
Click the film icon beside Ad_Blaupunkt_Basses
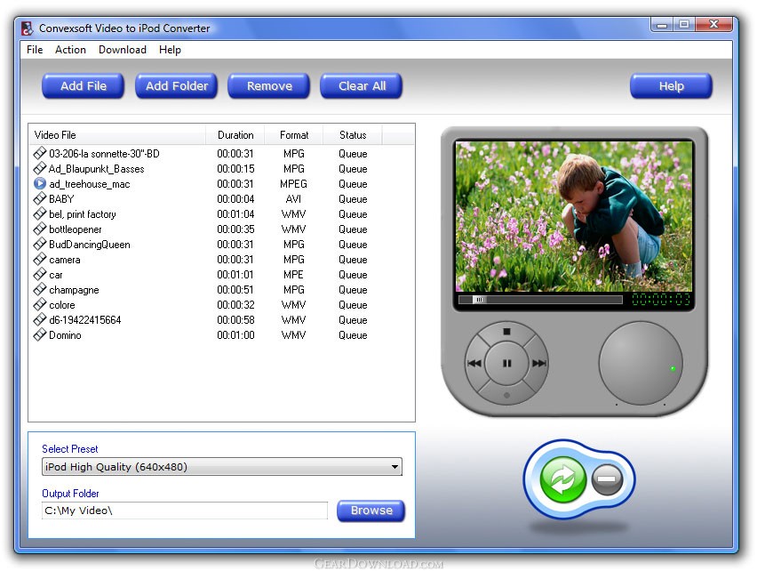40,168
